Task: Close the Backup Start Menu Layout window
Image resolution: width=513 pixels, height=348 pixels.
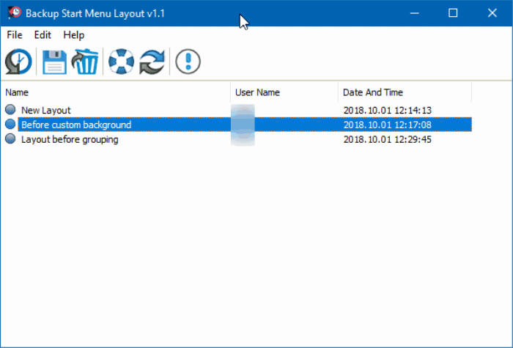Action: tap(492, 13)
